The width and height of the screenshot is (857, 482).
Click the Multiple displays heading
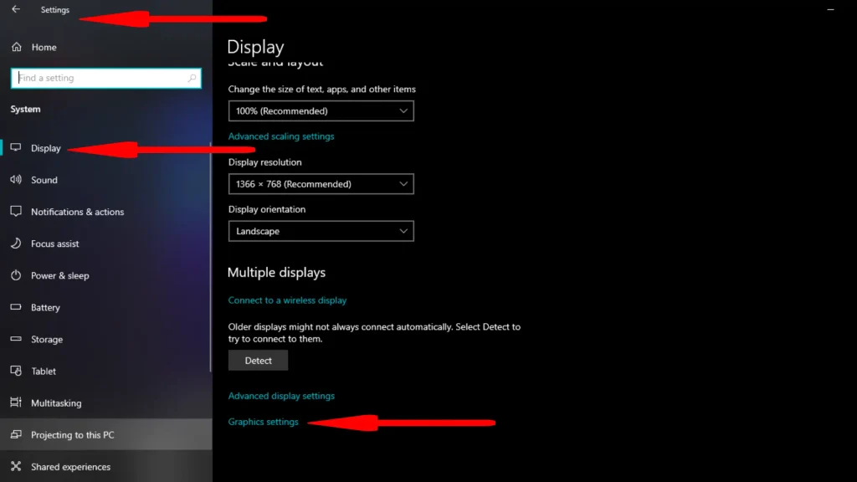tap(276, 272)
